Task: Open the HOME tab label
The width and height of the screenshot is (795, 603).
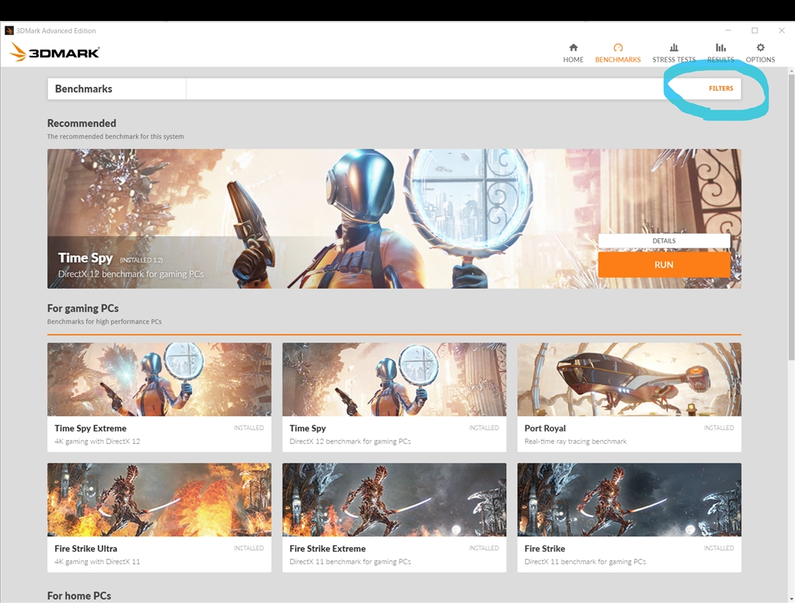Action: pyautogui.click(x=574, y=60)
